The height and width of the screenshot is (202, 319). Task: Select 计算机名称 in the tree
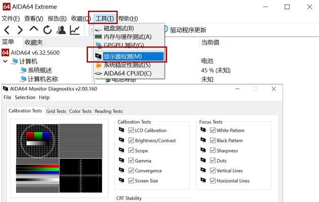(43, 79)
